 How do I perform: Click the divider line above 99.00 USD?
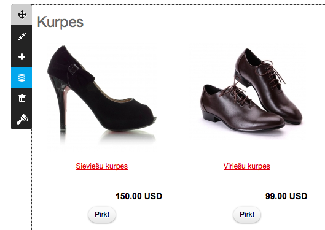coord(247,188)
